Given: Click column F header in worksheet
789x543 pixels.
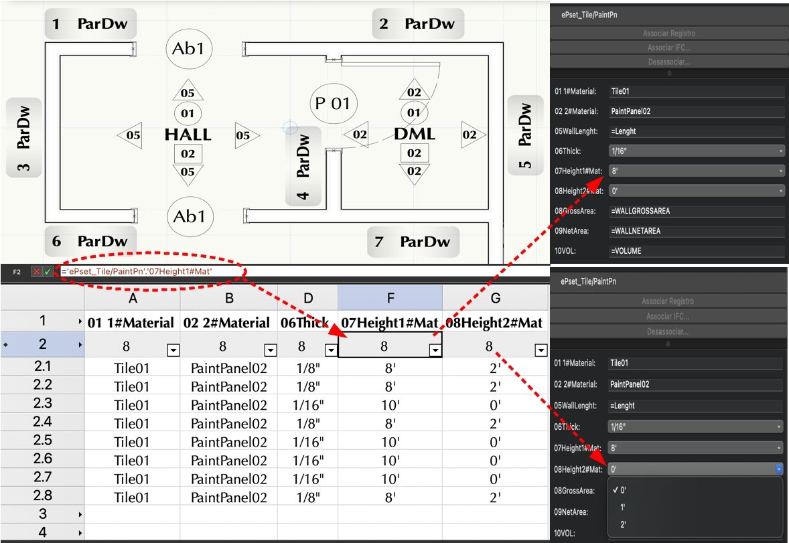Looking at the screenshot, I should (x=390, y=297).
